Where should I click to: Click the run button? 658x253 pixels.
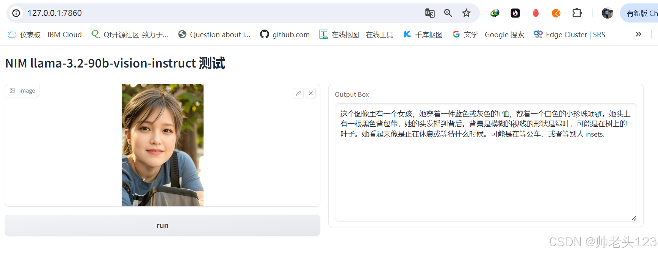coord(163,225)
